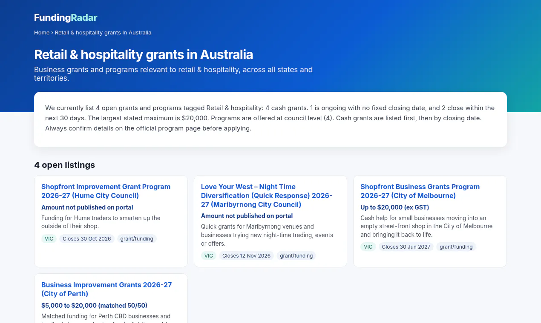Screen dimensions: 541x323
Task: Open Shopfront Improvement Grant Program (Hume City Council)
Action: coord(106,191)
